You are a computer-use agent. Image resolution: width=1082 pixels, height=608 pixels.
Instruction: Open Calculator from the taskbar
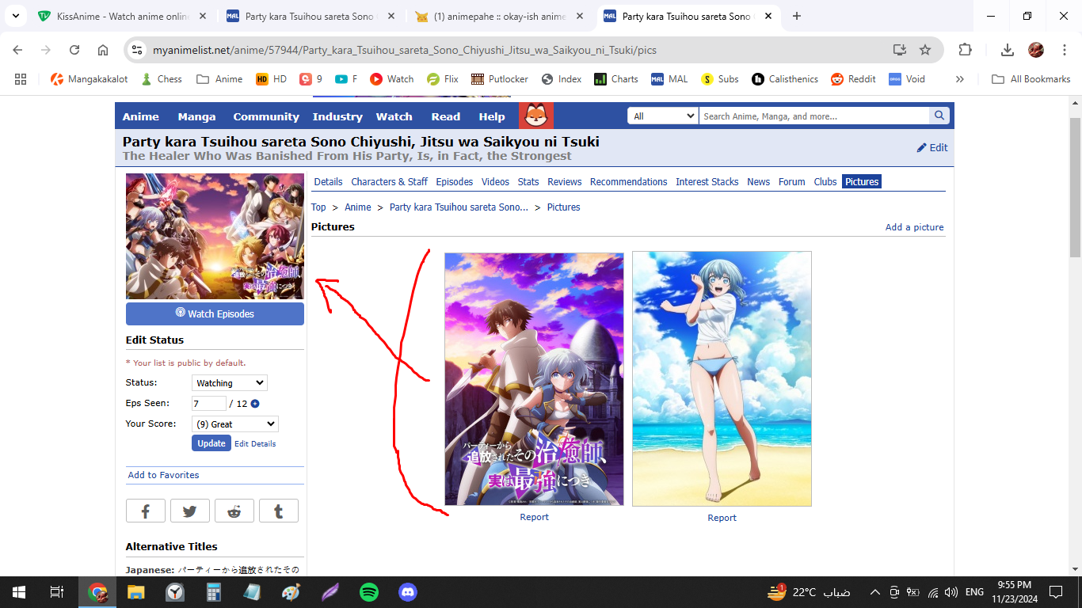tap(214, 592)
